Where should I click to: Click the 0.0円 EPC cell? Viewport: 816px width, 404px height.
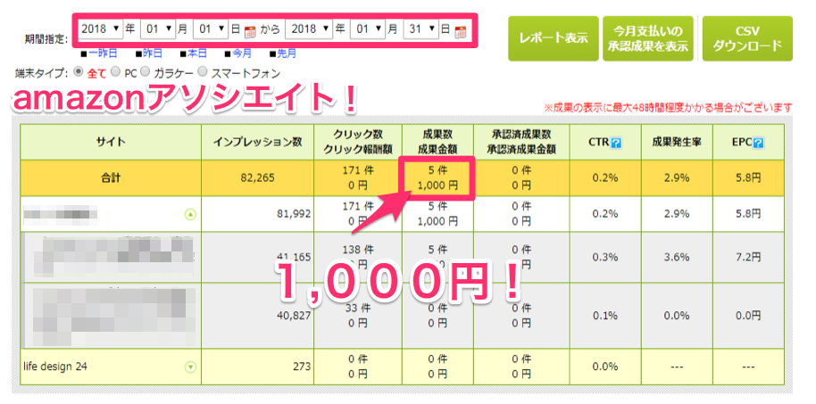[749, 316]
